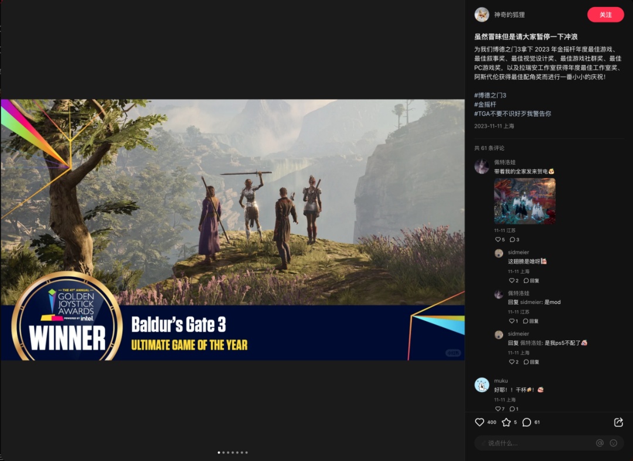Open the Baldur's Gate 3 winner image

(x=233, y=230)
